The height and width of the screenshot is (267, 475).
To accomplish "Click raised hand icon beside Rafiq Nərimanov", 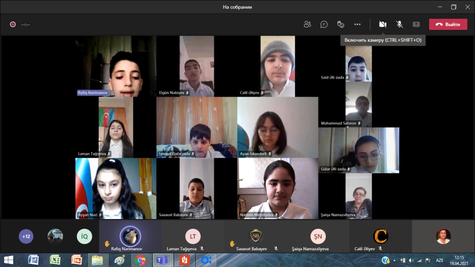I will (x=107, y=244).
